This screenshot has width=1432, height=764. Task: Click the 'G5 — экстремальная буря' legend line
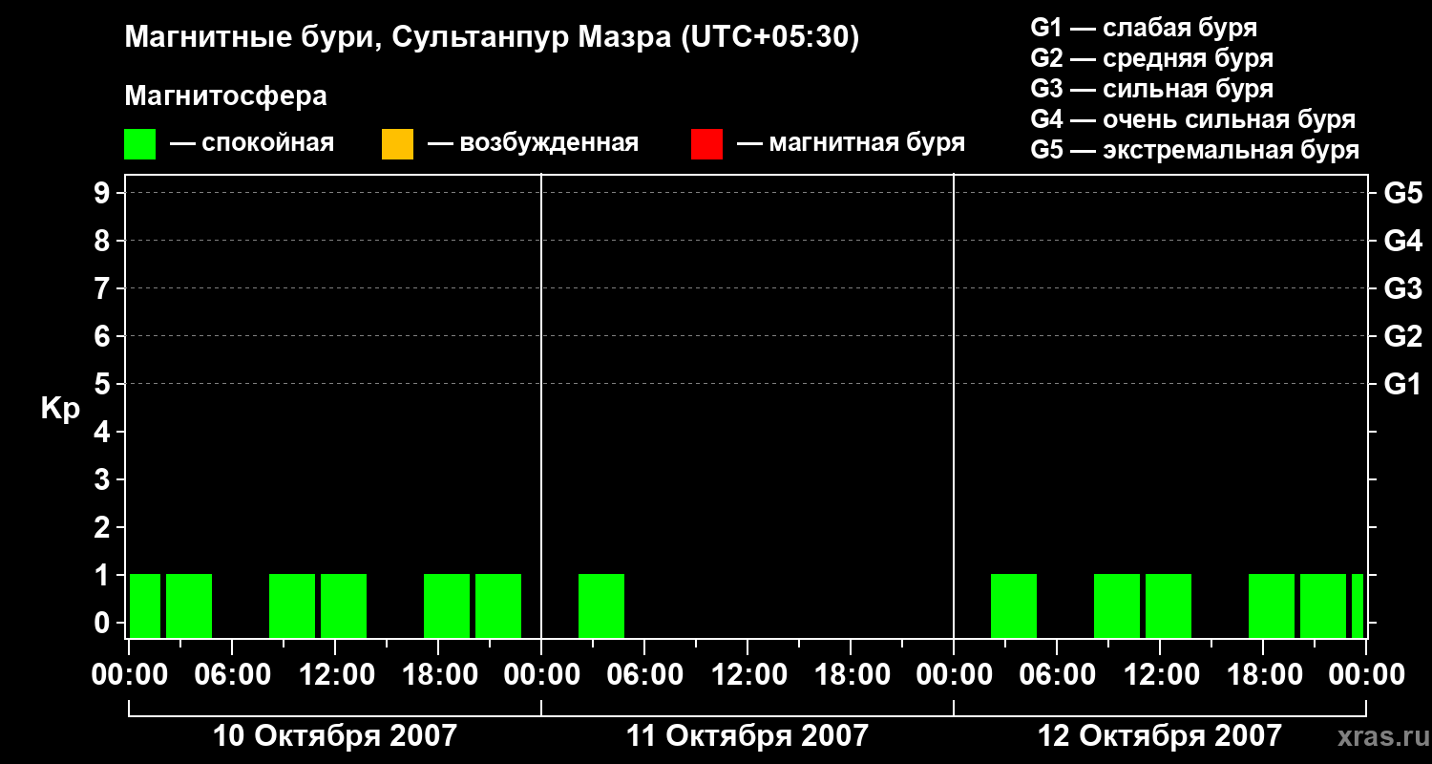pyautogui.click(x=1195, y=150)
